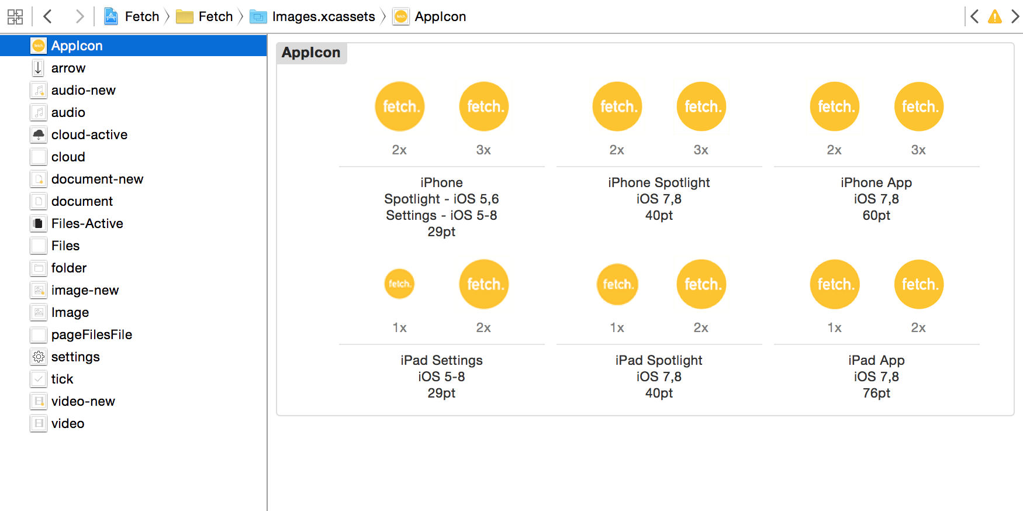Viewport: 1023px width, 511px height.
Task: Click iPad Settings 29pt 1x icon slot
Action: (x=400, y=284)
